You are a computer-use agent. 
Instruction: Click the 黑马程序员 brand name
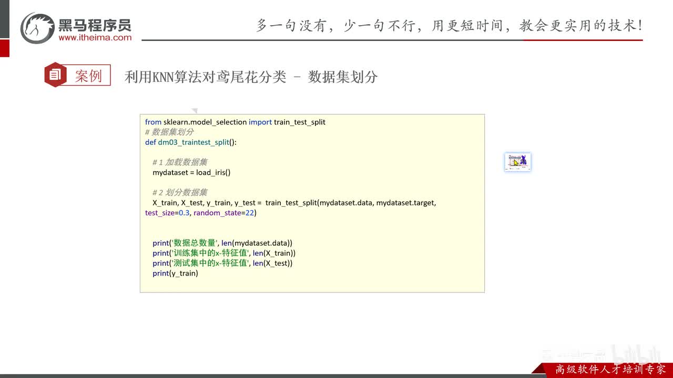point(95,24)
